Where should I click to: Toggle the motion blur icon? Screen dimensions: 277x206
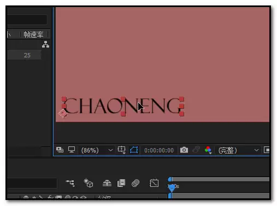(x=135, y=183)
